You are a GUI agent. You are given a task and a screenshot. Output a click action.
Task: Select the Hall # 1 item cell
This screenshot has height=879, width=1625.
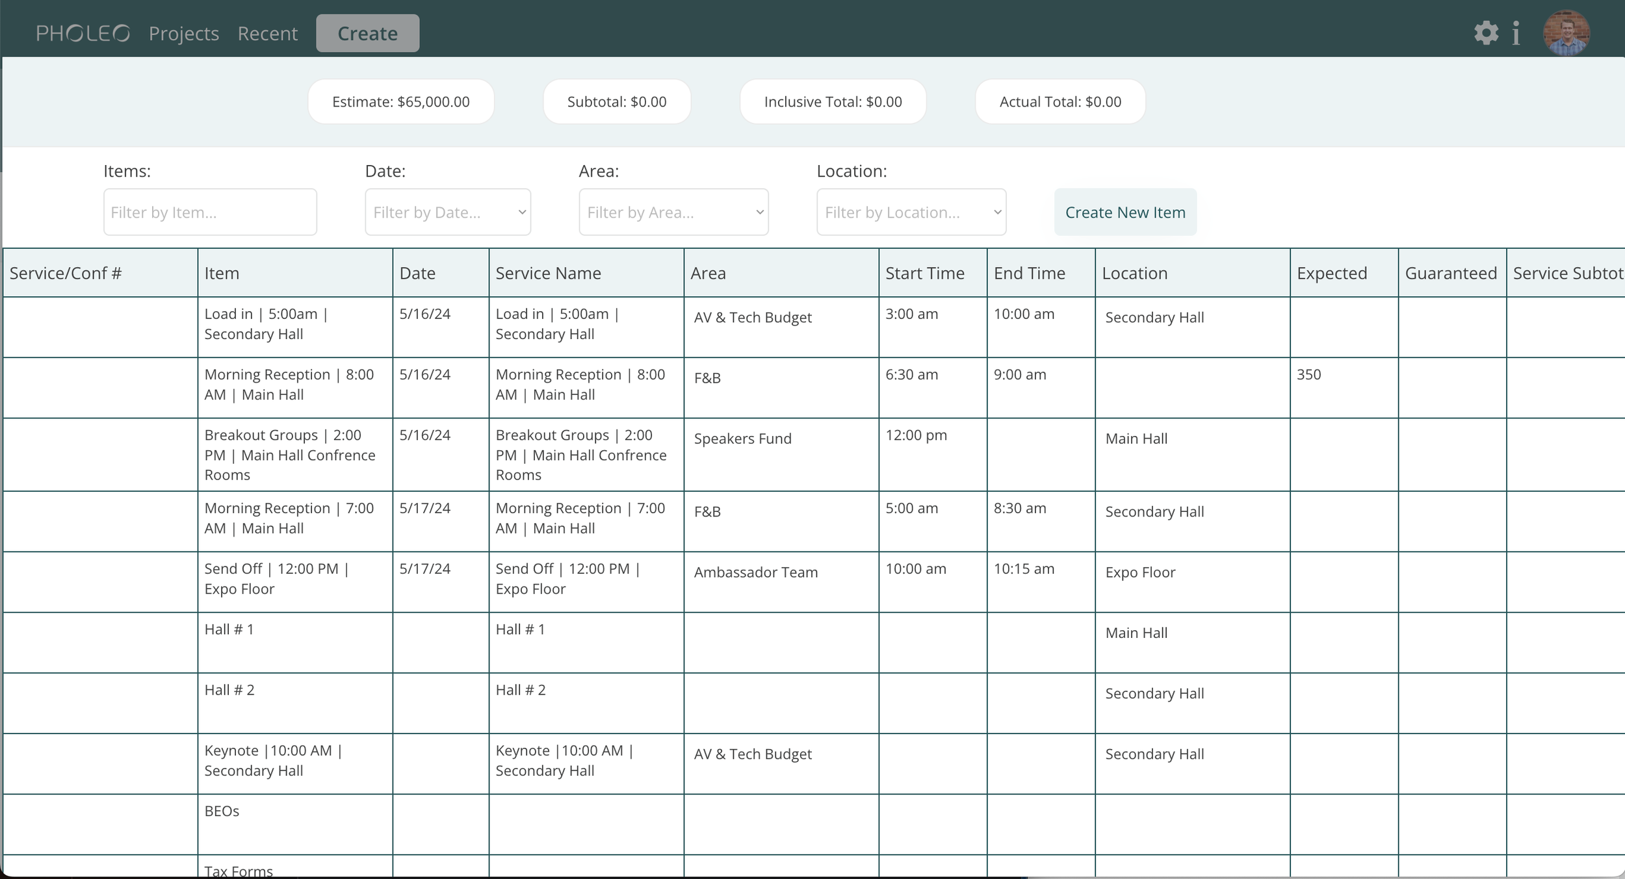click(295, 643)
